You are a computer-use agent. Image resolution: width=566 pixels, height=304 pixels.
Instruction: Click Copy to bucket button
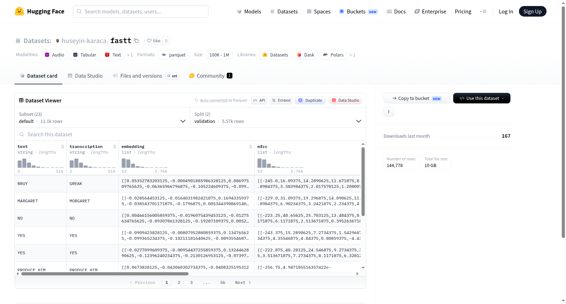(x=417, y=98)
